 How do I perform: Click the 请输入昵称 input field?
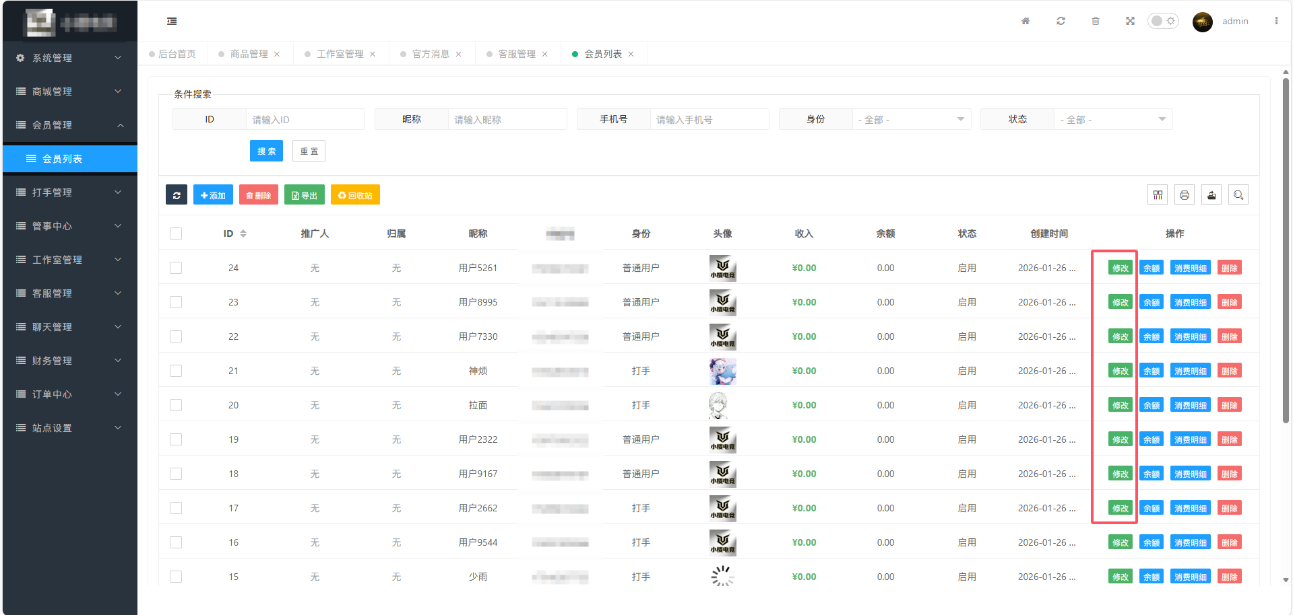pos(507,119)
